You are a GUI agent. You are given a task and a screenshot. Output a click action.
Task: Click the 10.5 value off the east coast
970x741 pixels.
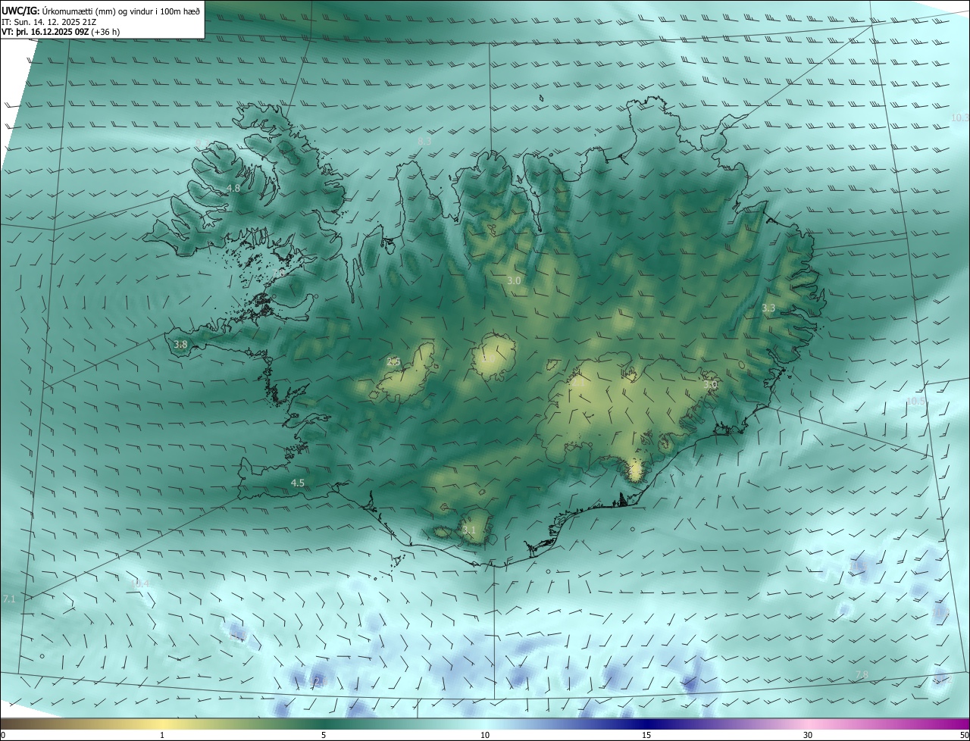tap(915, 402)
